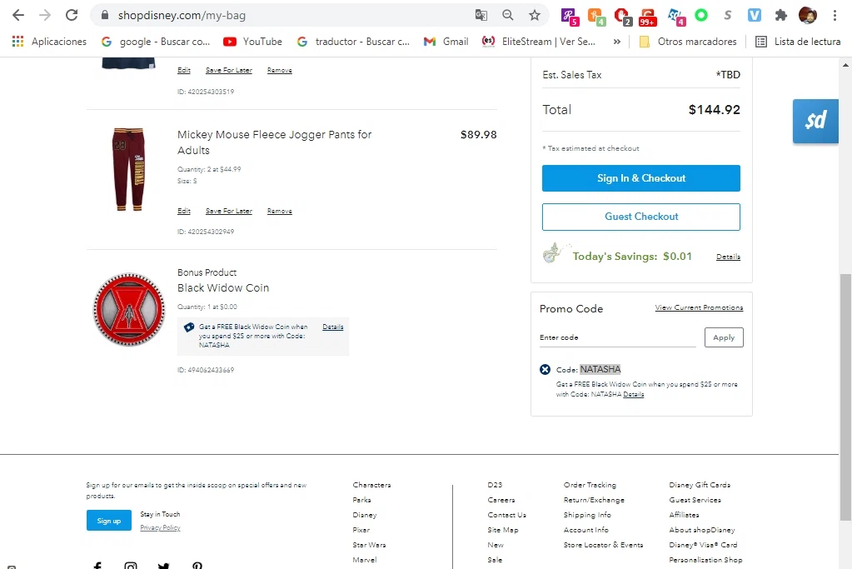Open the Return/Exchange footer link
Screen dimensions: 852x569
coord(594,500)
